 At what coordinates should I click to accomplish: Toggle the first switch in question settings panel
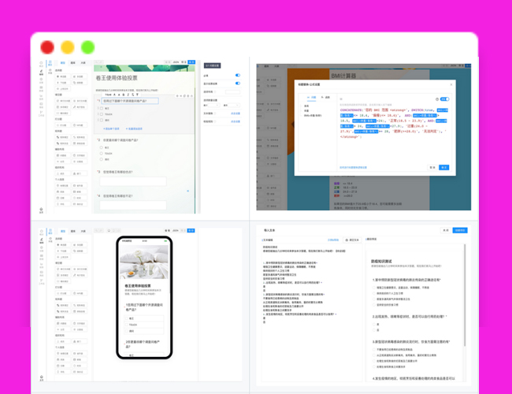[238, 76]
